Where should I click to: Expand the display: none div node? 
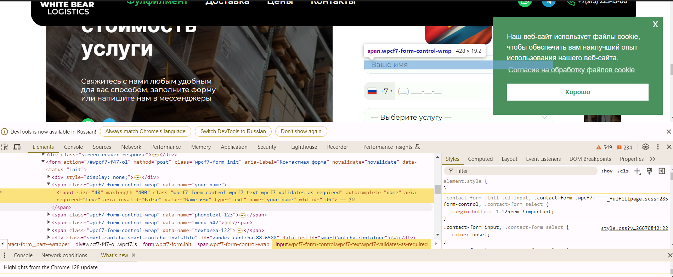(x=49, y=177)
